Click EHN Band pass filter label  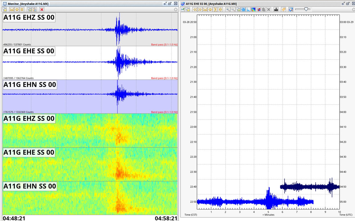164,112
